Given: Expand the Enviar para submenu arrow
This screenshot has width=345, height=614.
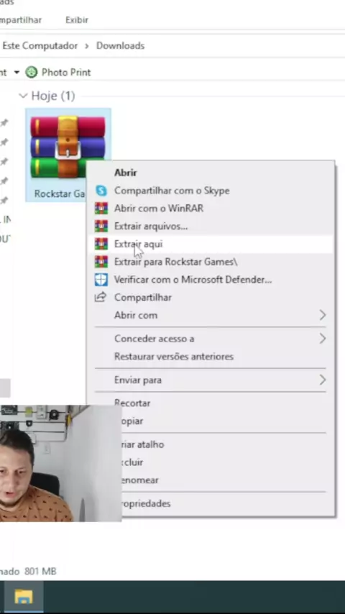Looking at the screenshot, I should tap(322, 380).
